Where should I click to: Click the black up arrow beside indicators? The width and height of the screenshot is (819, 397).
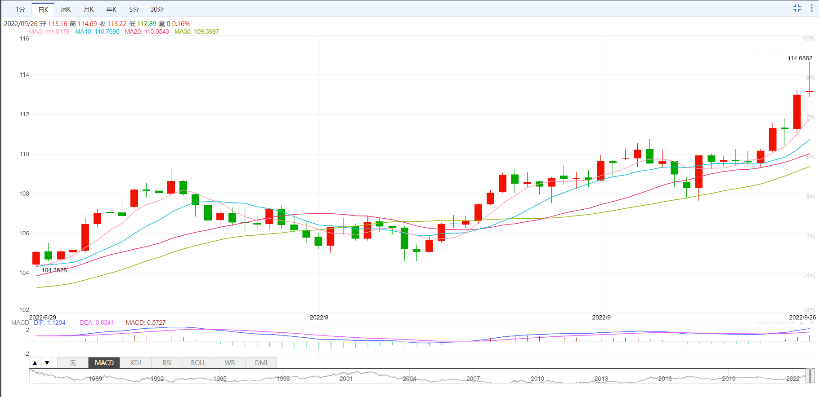point(35,363)
